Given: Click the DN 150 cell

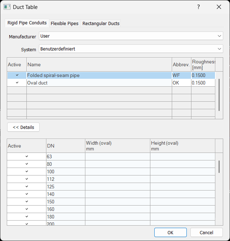Looking at the screenshot, I should 66,202.
